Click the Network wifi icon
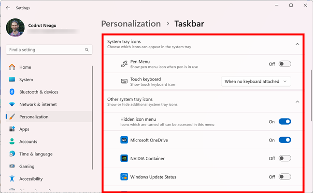The image size is (313, 193). (12, 104)
